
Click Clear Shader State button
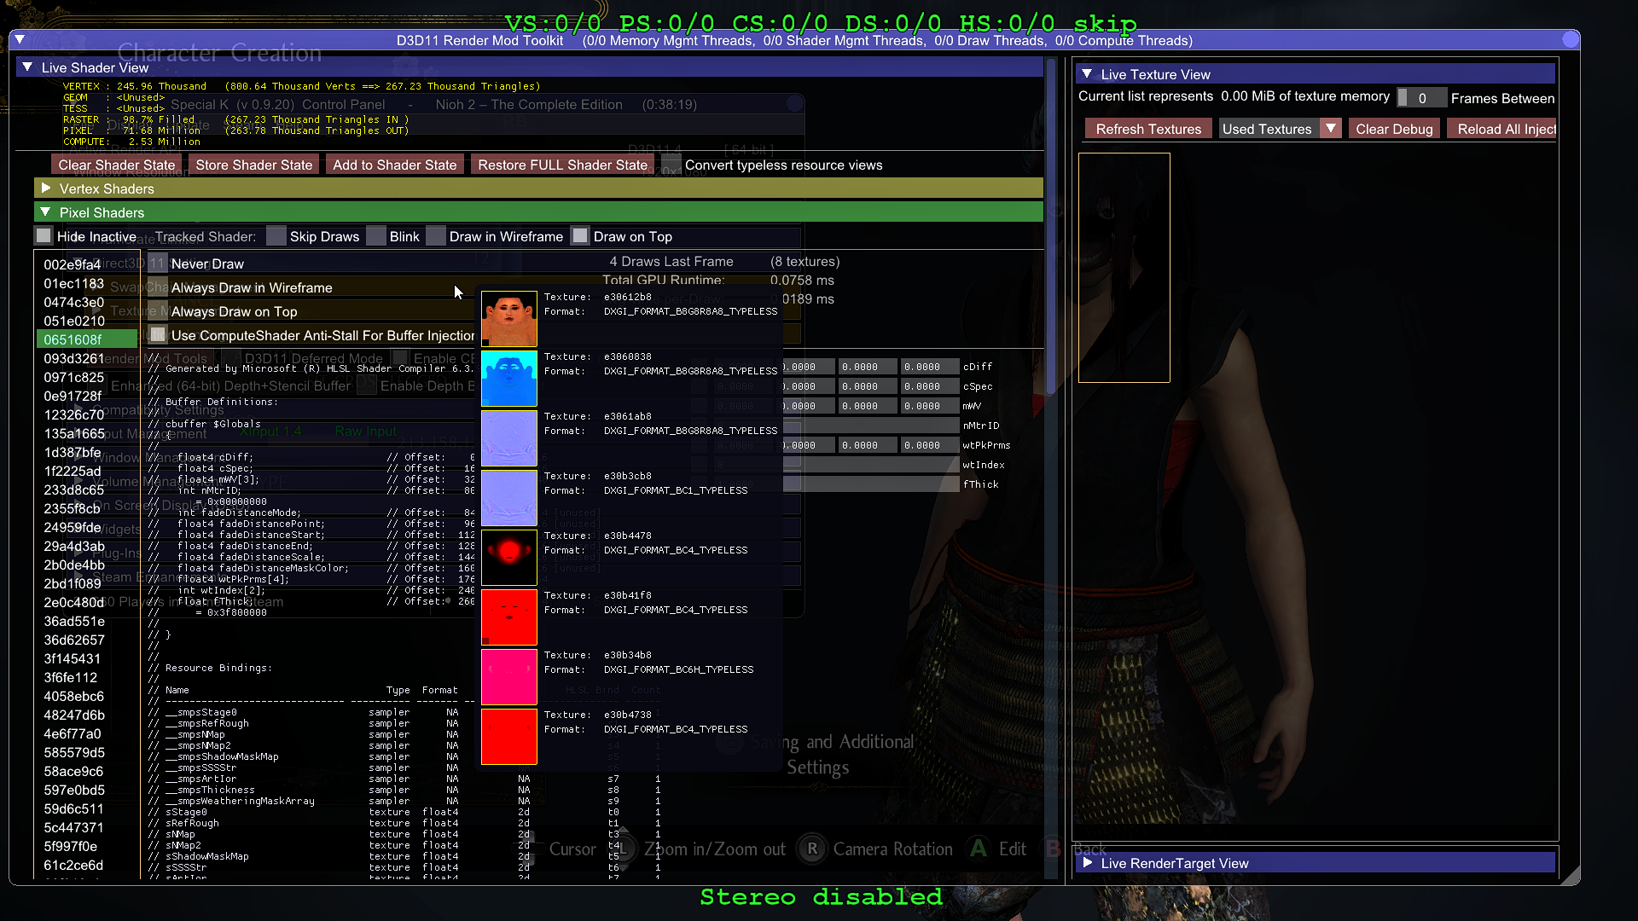(x=117, y=165)
